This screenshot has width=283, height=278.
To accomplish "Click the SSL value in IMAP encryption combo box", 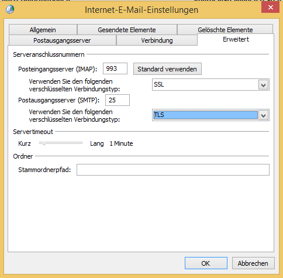I will pyautogui.click(x=205, y=85).
